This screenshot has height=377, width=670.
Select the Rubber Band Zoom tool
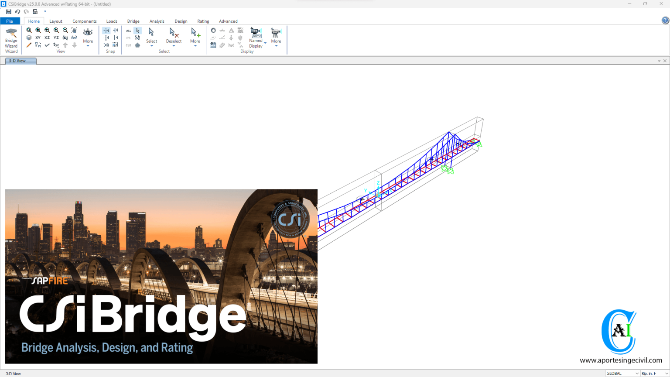tap(29, 31)
